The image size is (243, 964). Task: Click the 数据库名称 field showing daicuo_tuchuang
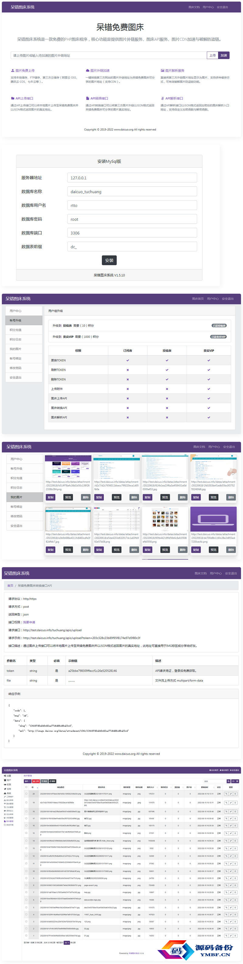coord(132,191)
